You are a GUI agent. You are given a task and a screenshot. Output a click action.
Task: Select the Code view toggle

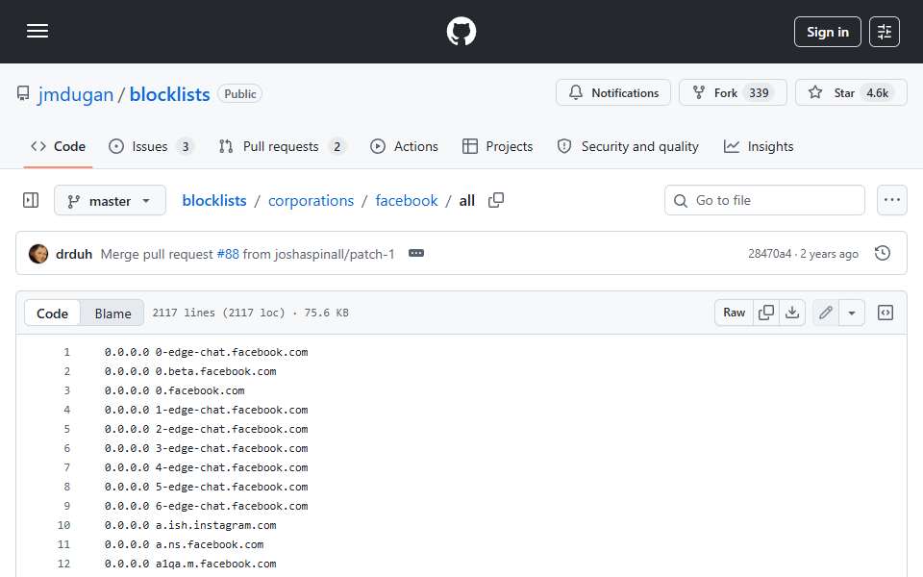coord(52,314)
